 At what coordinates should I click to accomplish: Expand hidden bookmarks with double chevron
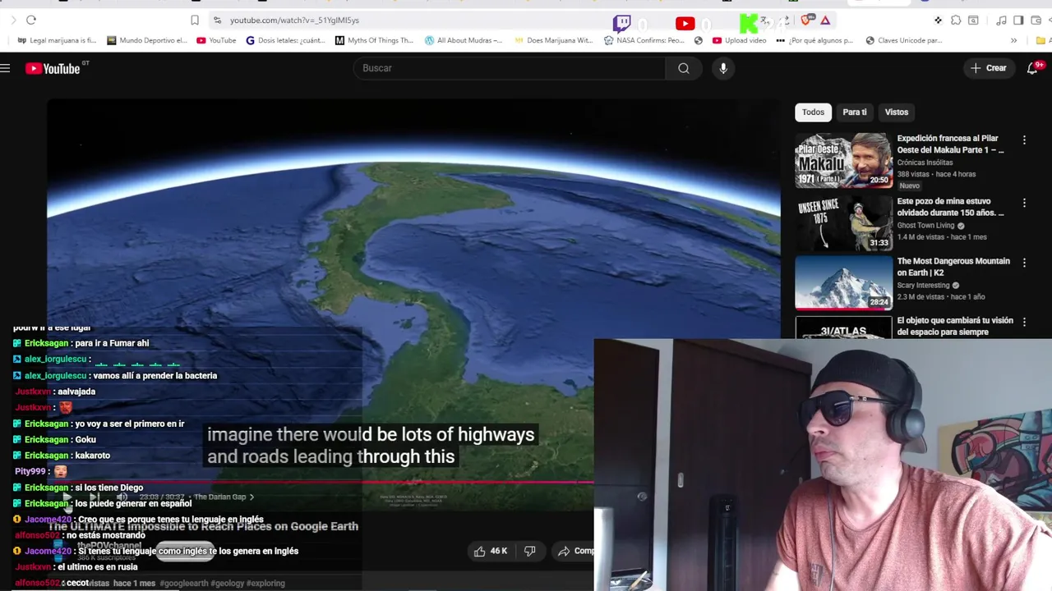(1013, 40)
